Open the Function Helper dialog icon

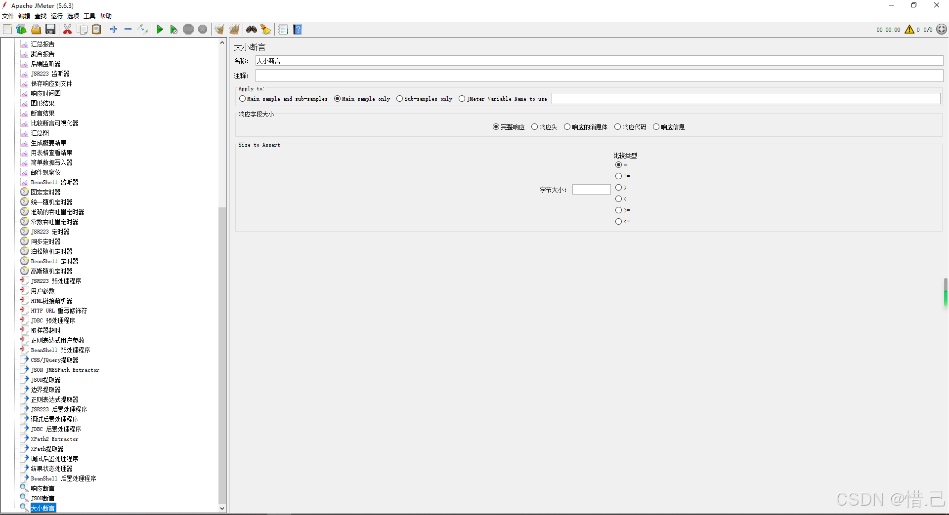click(283, 30)
